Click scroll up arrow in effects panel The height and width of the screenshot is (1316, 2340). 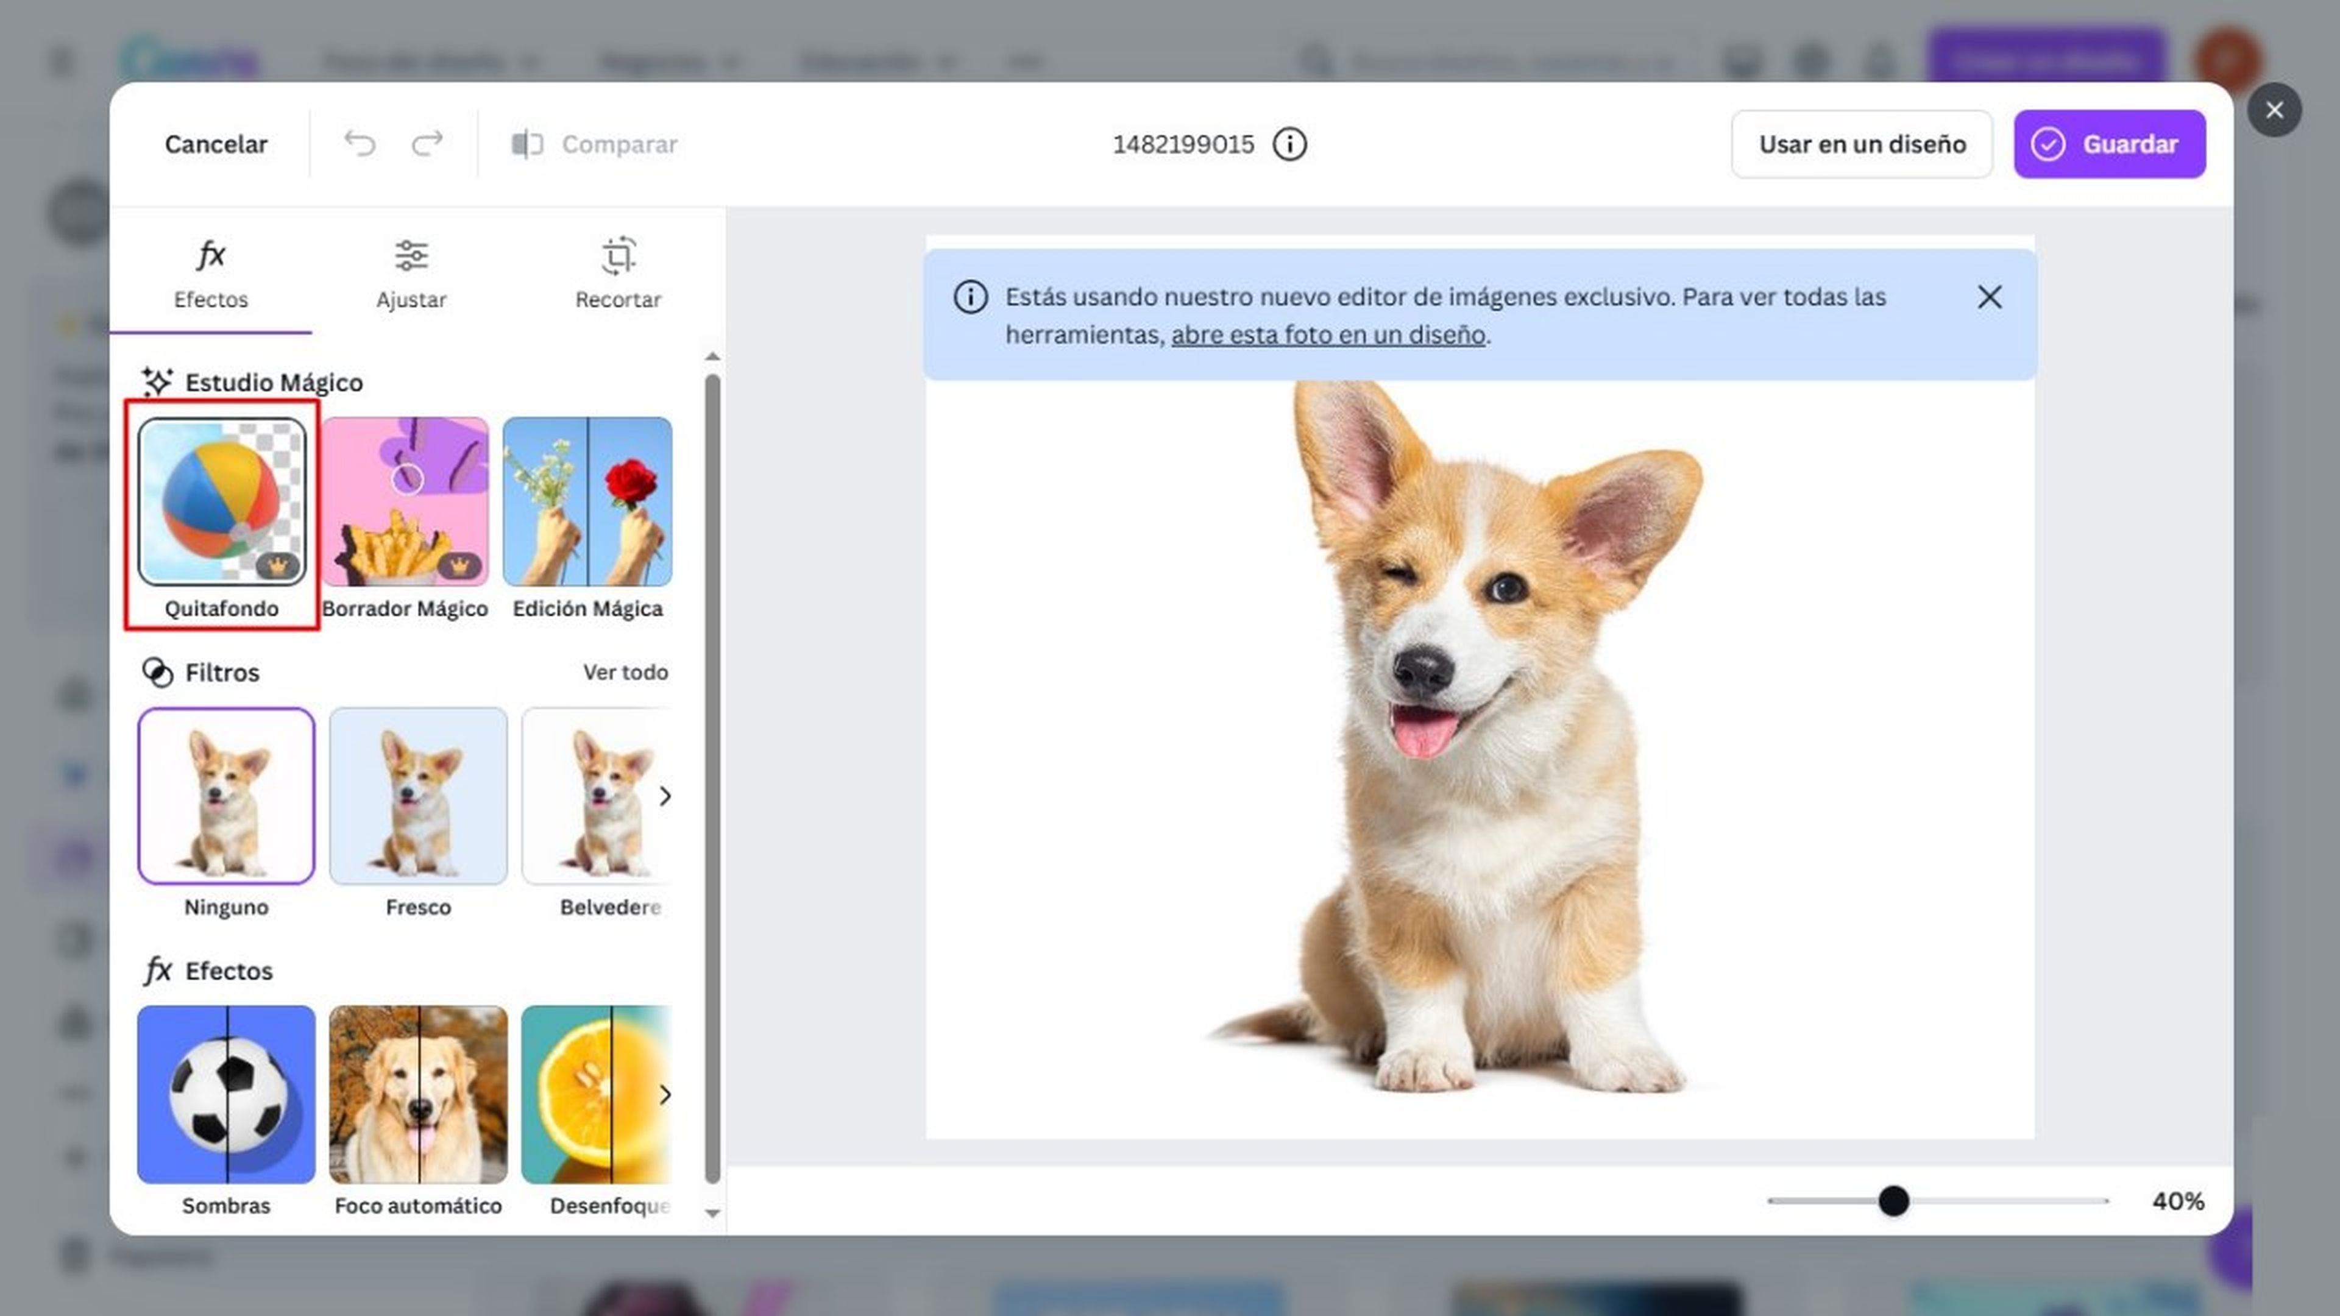tap(712, 357)
